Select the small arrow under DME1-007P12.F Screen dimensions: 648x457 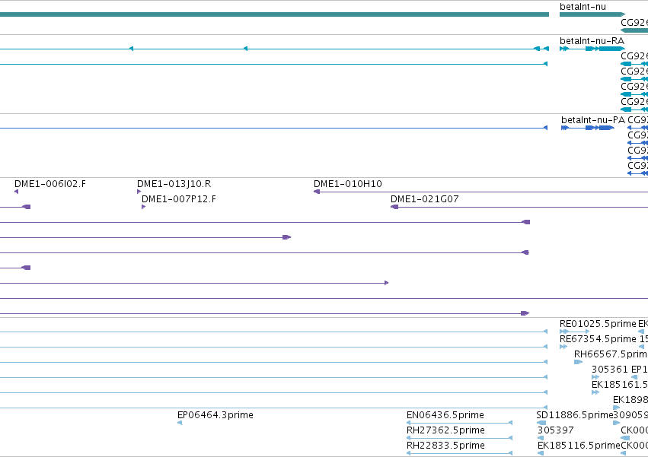point(143,207)
